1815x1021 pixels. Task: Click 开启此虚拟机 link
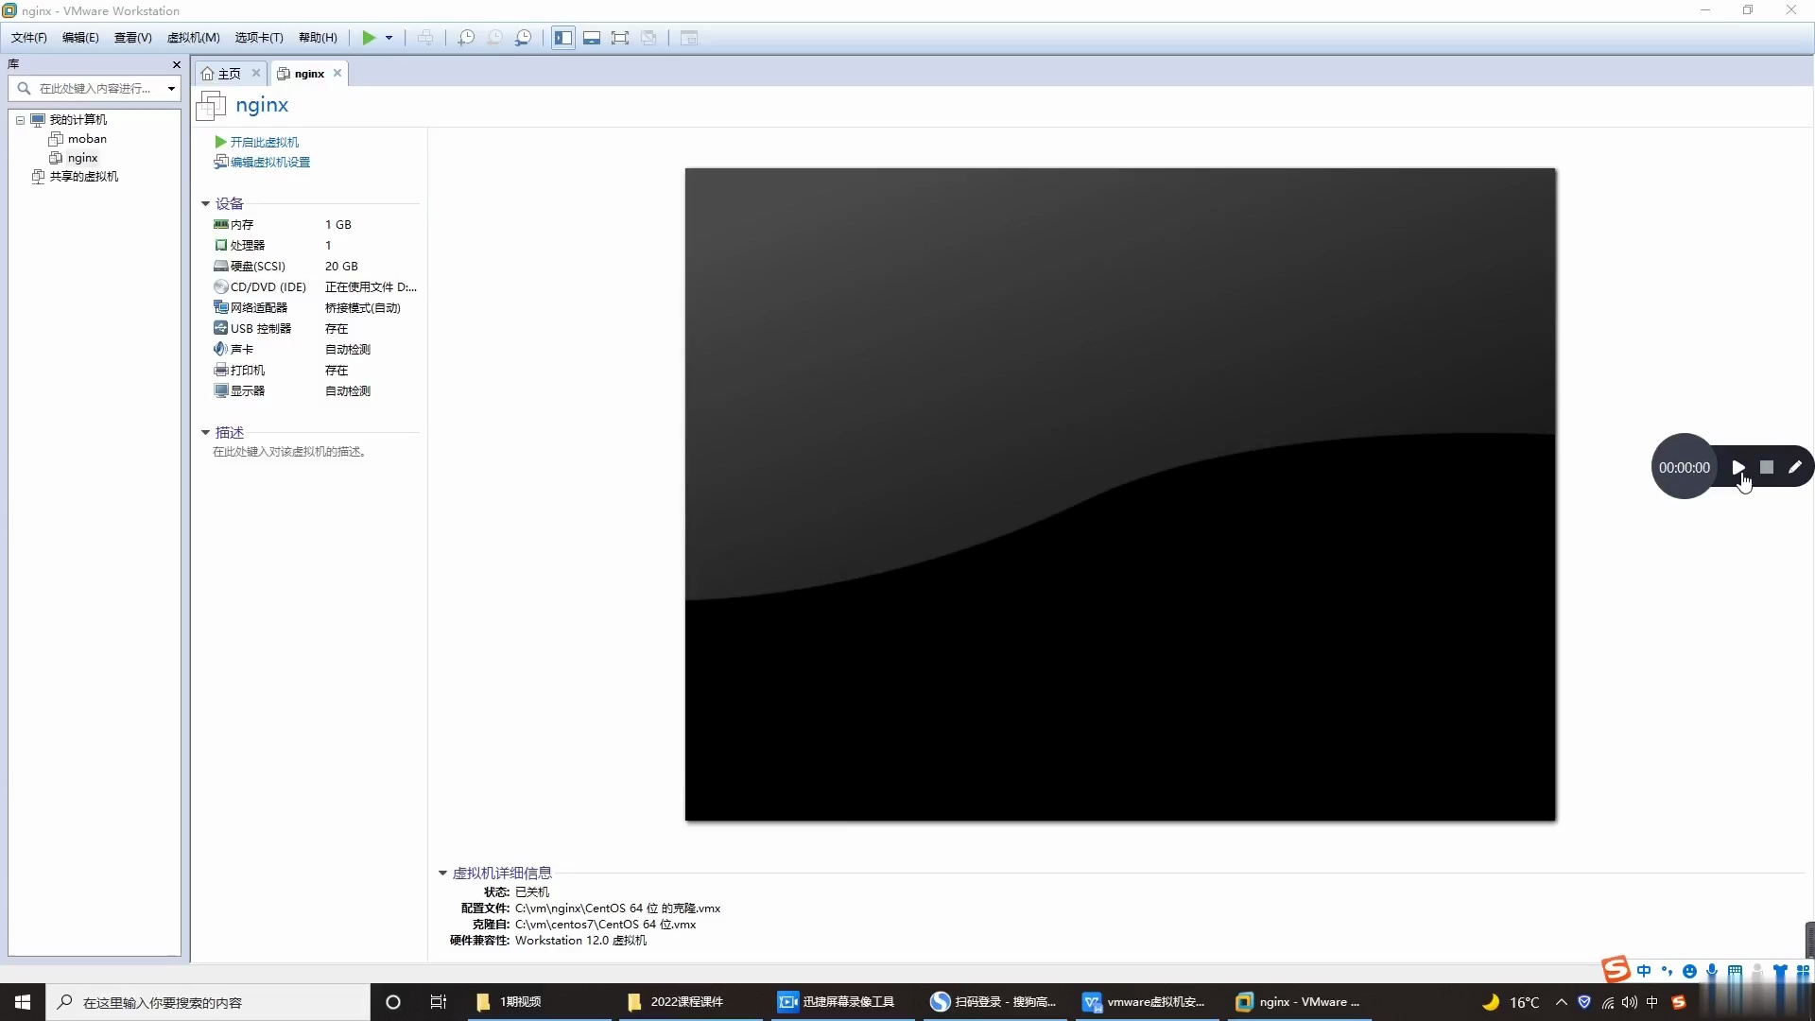tap(264, 142)
